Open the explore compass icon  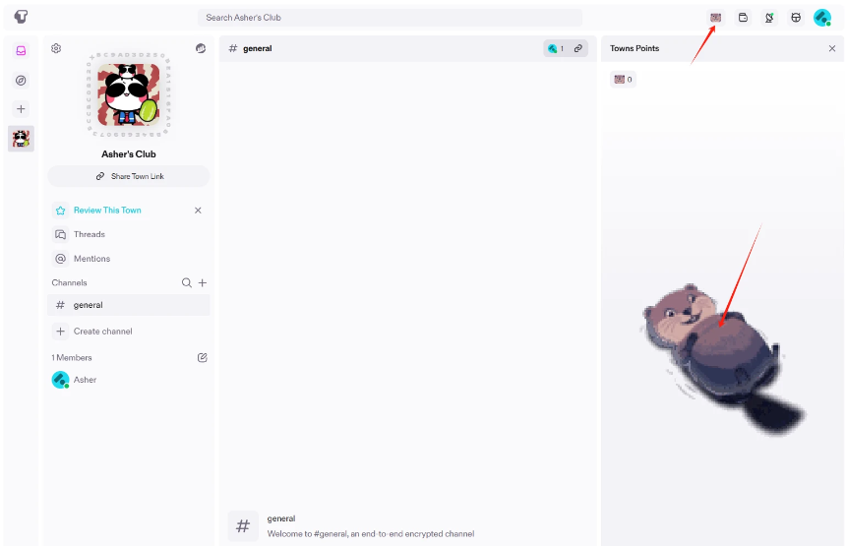pyautogui.click(x=21, y=81)
